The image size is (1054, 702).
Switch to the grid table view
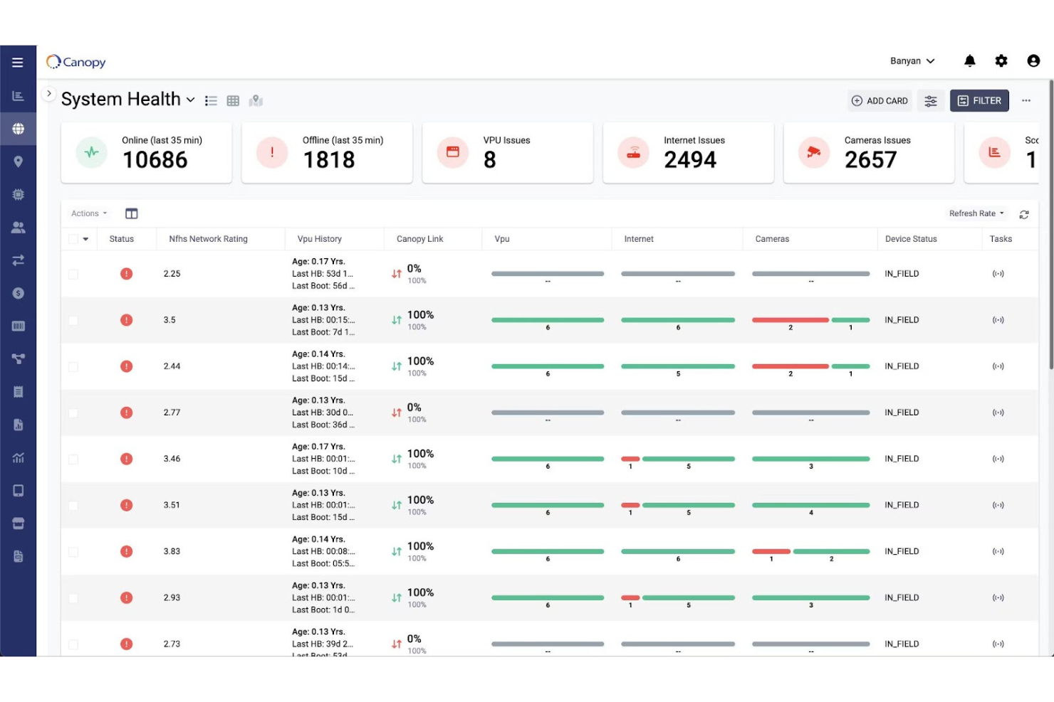(233, 101)
